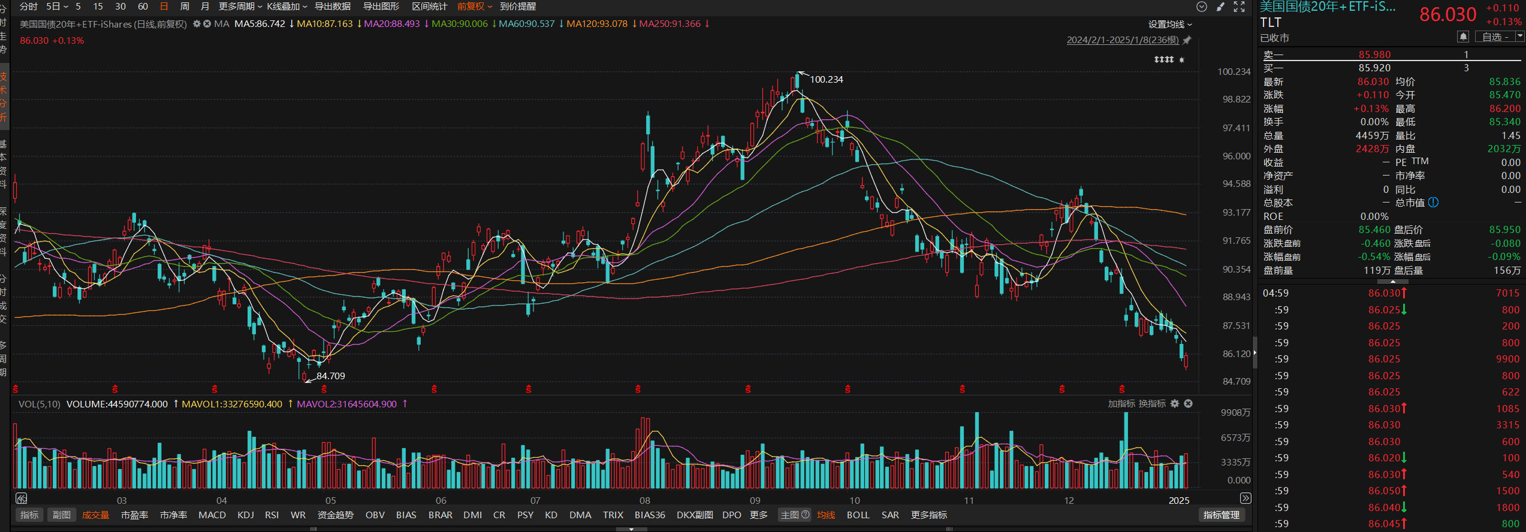
Task: Toggle the 指标 indicator button
Action: (x=29, y=515)
